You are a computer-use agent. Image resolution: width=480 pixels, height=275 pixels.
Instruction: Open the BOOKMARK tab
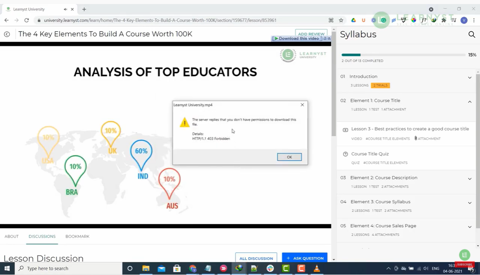(77, 236)
